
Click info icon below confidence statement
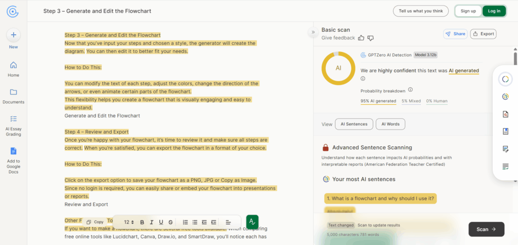tap(363, 79)
